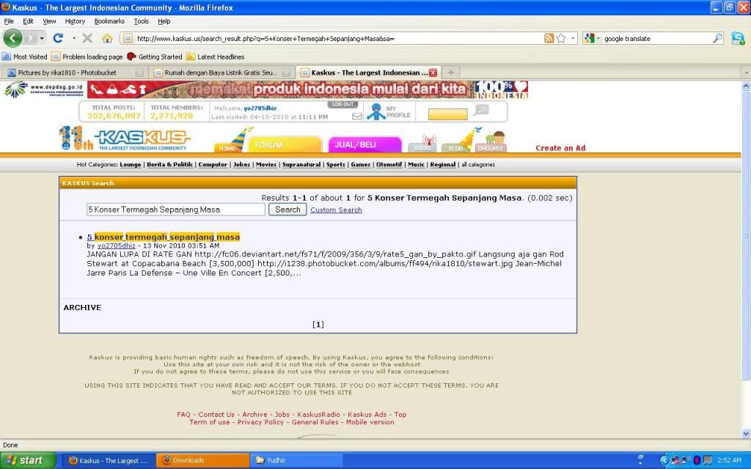Click the page icon beside the URL
The height and width of the screenshot is (469, 751).
click(x=128, y=38)
